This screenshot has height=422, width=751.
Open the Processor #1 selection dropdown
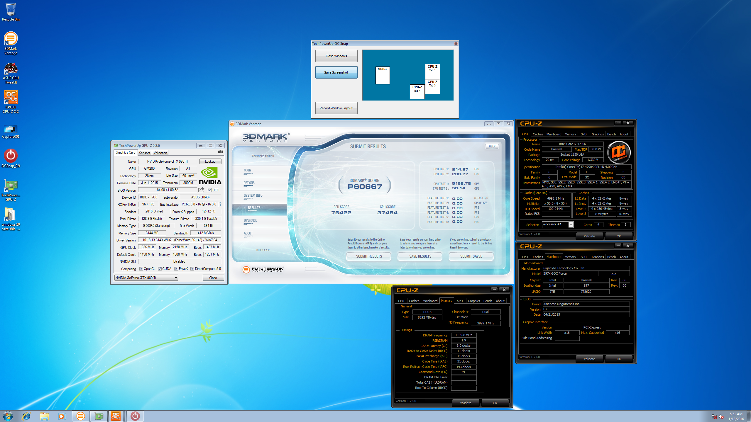[x=558, y=224]
